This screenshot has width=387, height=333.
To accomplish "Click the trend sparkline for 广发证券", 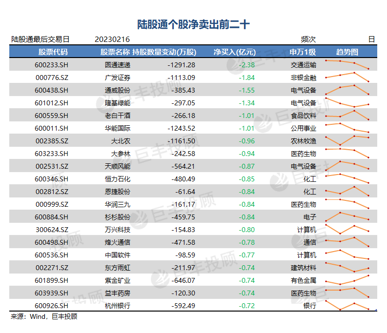I will point(347,77).
